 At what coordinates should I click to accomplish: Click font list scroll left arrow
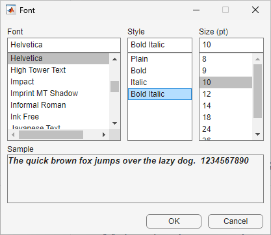pyautogui.click(x=13, y=134)
